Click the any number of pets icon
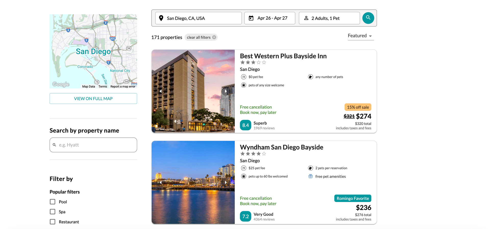The image size is (490, 229). [311, 77]
